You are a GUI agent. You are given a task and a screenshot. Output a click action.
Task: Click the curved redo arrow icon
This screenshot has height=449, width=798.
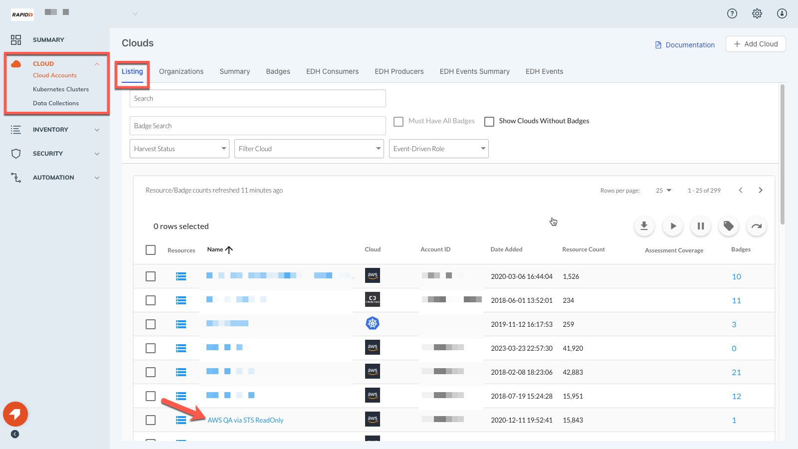pos(756,226)
